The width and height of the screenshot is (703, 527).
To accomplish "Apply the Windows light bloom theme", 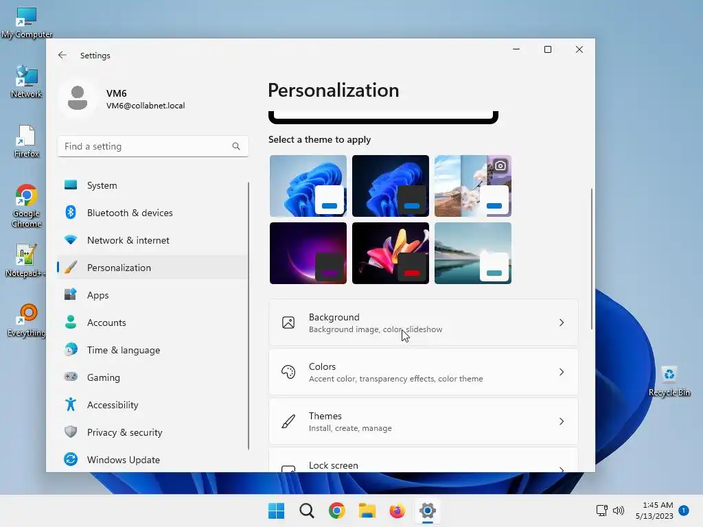I will [x=308, y=185].
